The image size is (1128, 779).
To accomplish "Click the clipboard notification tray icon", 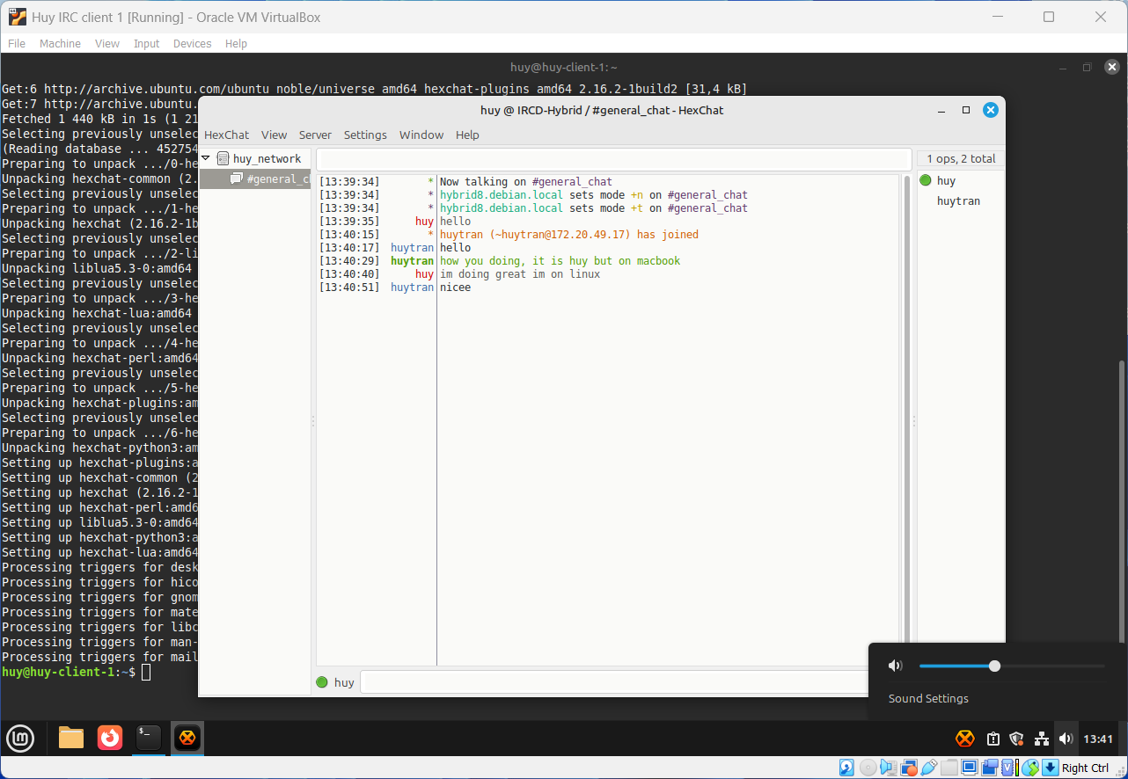I will click(992, 739).
